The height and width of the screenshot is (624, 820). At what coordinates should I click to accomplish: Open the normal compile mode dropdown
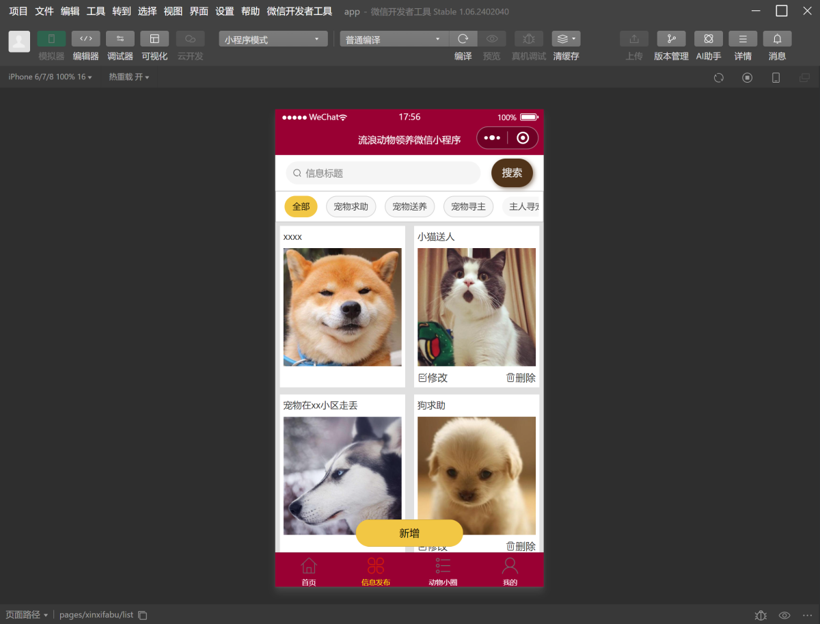click(394, 40)
